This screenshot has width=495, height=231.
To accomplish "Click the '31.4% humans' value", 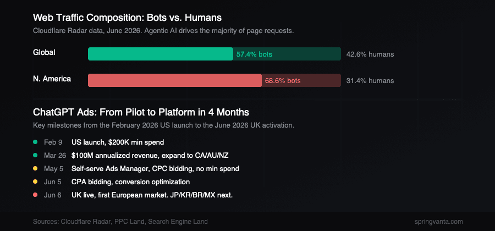I will coord(370,81).
